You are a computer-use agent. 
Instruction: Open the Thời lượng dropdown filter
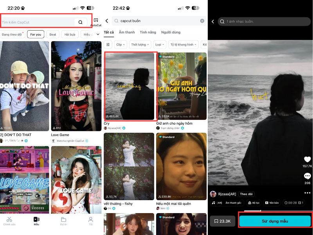click(140, 45)
